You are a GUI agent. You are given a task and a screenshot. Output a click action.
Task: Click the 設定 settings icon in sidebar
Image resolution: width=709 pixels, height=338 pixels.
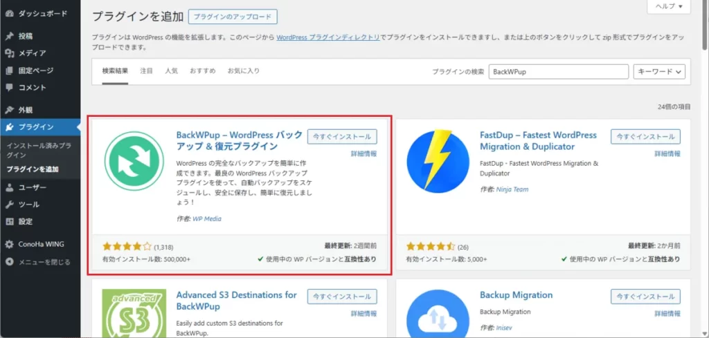click(9, 222)
